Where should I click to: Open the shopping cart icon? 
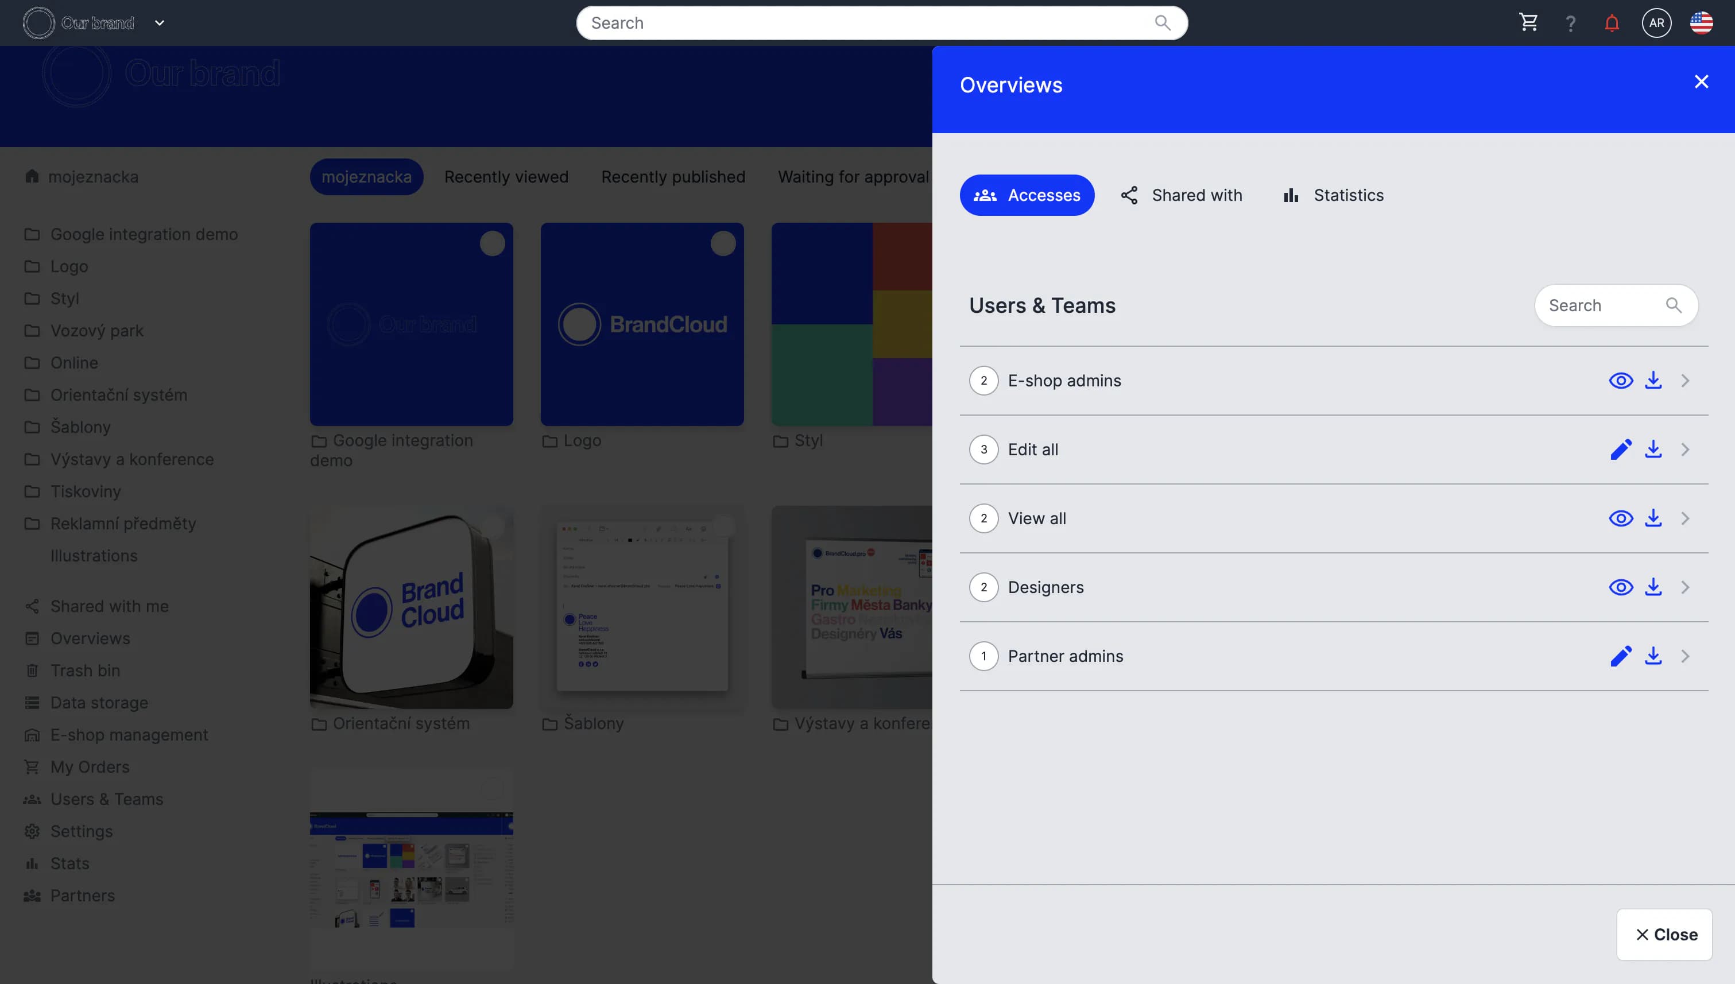point(1528,22)
